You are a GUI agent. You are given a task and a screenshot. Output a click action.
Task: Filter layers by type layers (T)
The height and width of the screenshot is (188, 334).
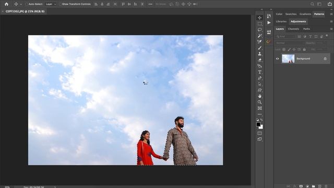click(x=311, y=37)
